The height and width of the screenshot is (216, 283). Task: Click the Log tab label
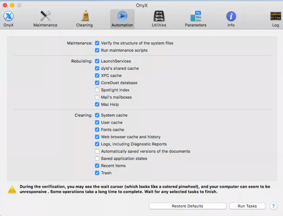point(276,25)
